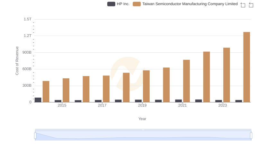The image size is (257, 148).
Task: Click the HP Inc. bar for 2015
Action: [58, 101]
